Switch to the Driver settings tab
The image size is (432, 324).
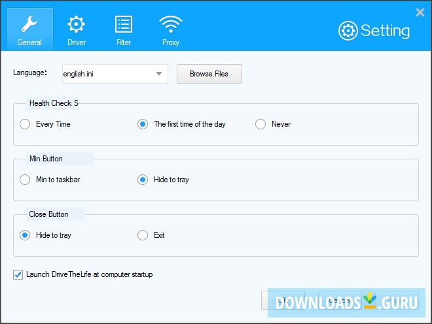77,29
